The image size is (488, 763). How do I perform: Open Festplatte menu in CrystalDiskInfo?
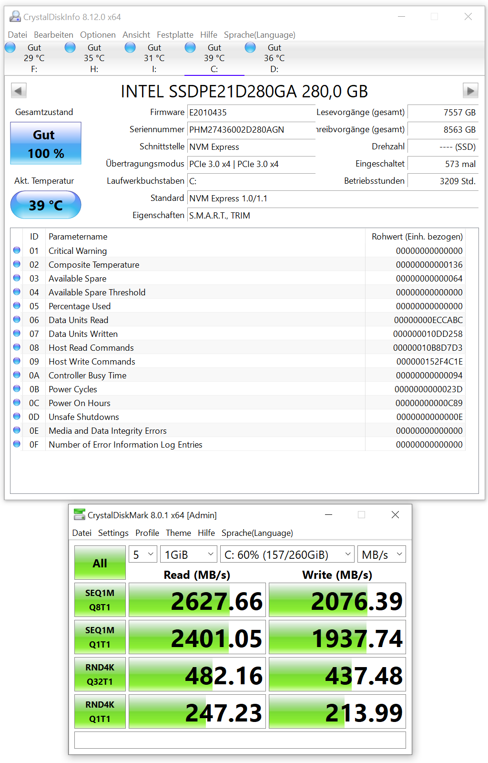coord(175,35)
